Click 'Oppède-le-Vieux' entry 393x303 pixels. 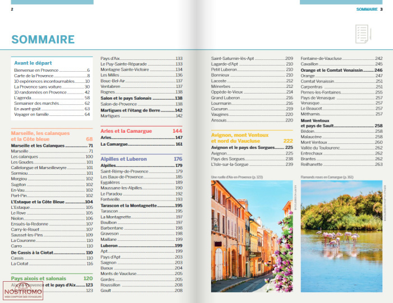pos(252,92)
